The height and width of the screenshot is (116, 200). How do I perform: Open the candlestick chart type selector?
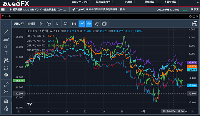pyautogui.click(x=41, y=24)
